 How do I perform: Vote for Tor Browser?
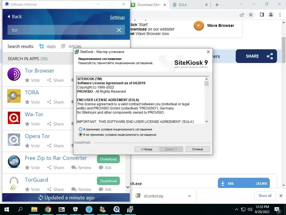[32, 80]
